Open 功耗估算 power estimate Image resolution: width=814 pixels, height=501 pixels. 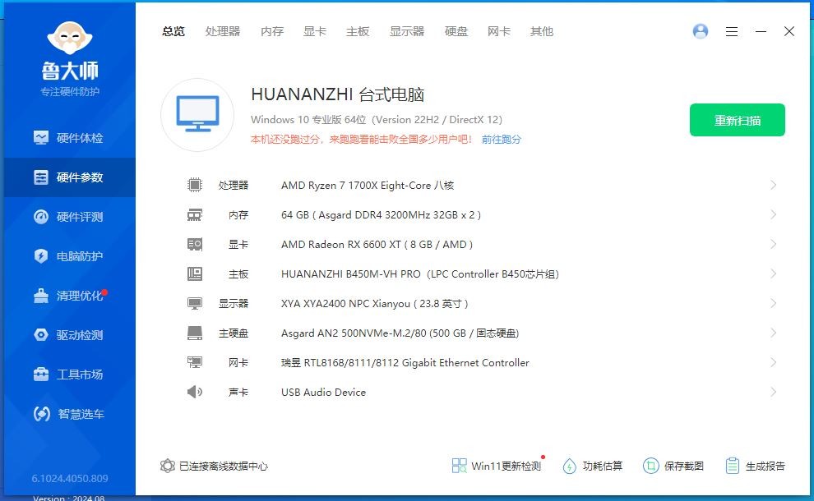[x=592, y=466]
